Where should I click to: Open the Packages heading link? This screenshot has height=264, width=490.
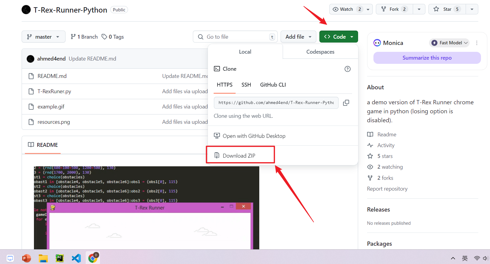click(x=379, y=244)
